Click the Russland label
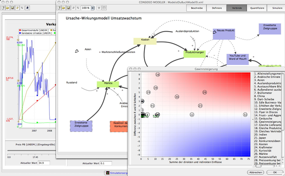This screenshot has width=285, height=176. tap(72, 82)
